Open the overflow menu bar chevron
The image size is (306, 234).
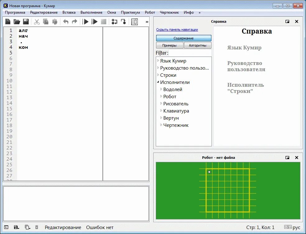click(x=199, y=12)
